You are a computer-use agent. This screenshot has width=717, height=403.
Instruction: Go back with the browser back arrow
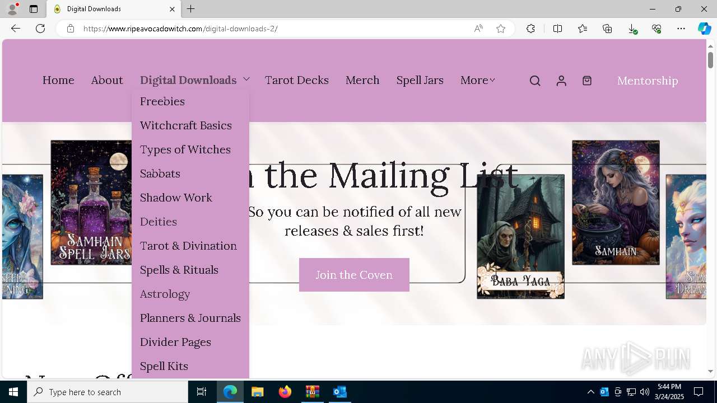[16, 29]
